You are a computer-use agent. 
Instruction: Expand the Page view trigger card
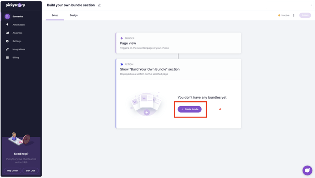pyautogui.click(x=178, y=43)
